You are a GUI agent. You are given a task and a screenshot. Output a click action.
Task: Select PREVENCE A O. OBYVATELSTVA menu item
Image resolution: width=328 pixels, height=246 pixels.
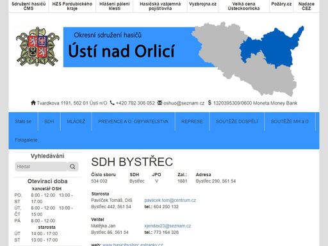[133, 121]
